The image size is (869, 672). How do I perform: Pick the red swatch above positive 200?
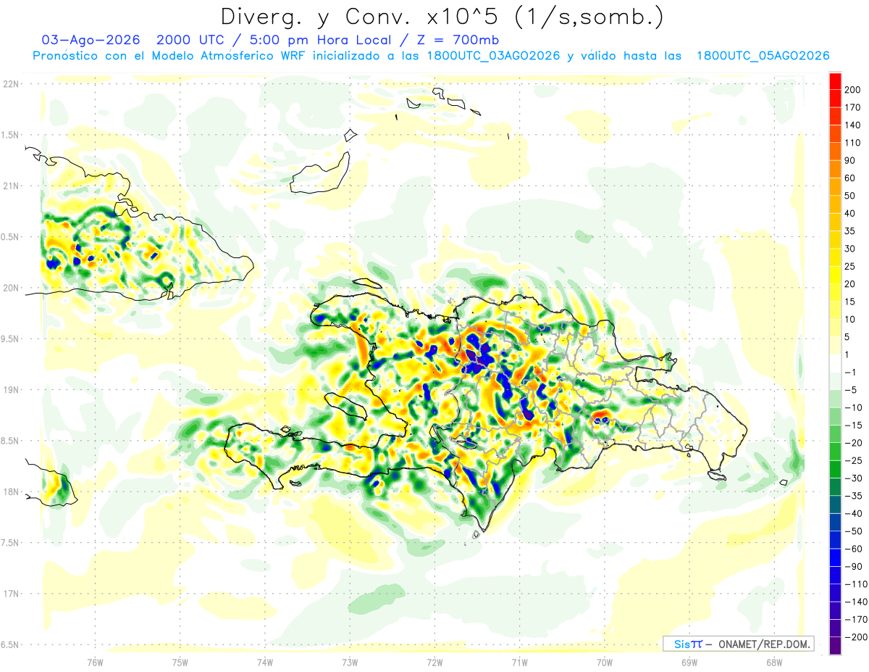(x=835, y=81)
